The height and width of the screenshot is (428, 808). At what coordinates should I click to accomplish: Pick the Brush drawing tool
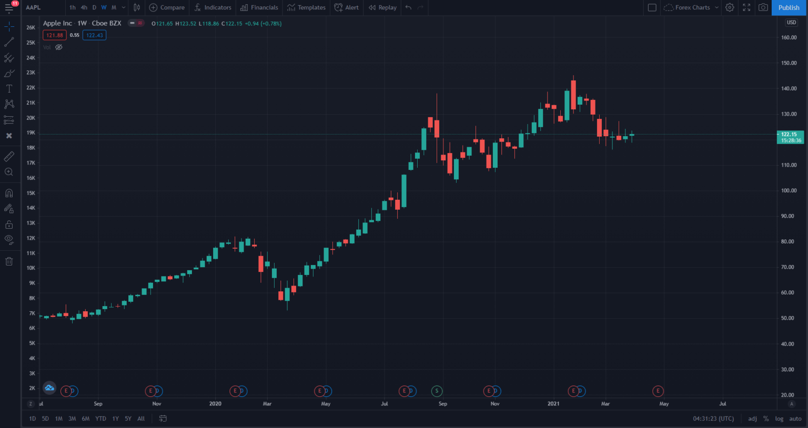click(9, 73)
